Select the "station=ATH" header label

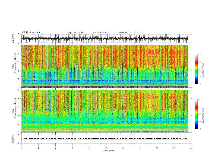click(x=101, y=33)
